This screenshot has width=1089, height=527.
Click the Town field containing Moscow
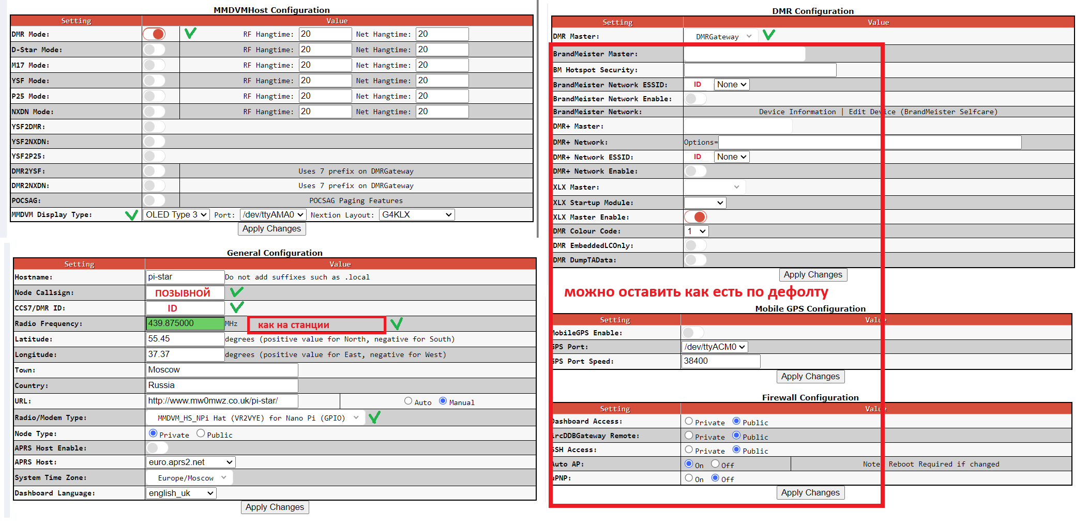tap(222, 370)
